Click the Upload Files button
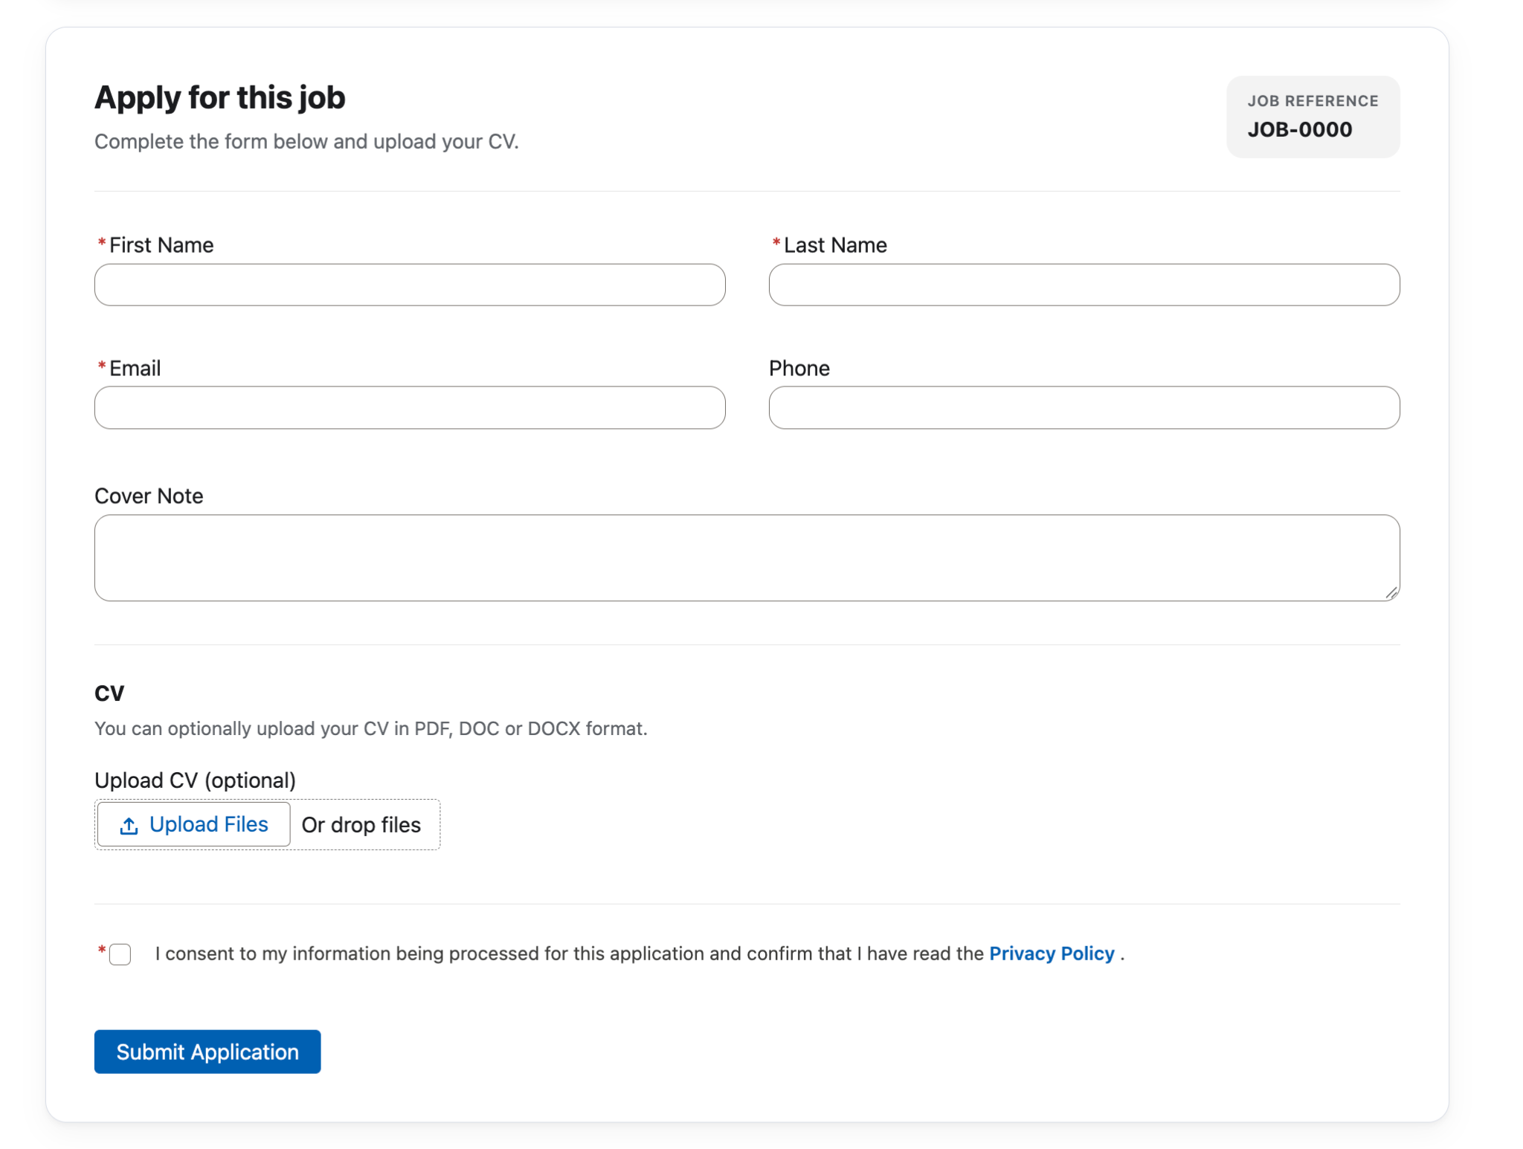The width and height of the screenshot is (1523, 1149). coord(193,824)
